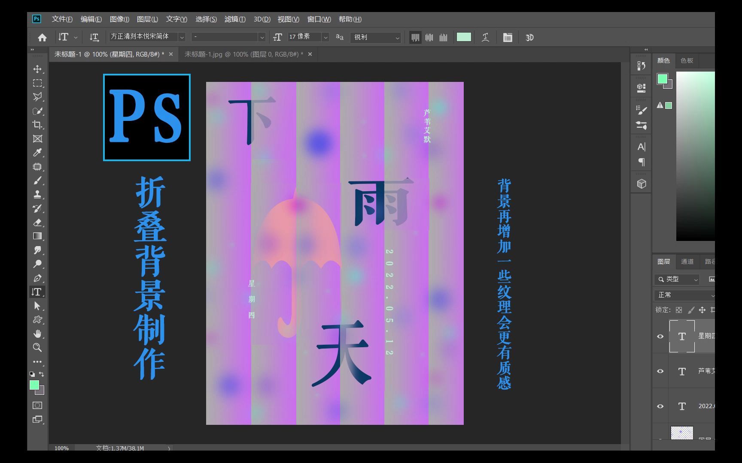
Task: Open the Character panel
Action: tap(641, 146)
